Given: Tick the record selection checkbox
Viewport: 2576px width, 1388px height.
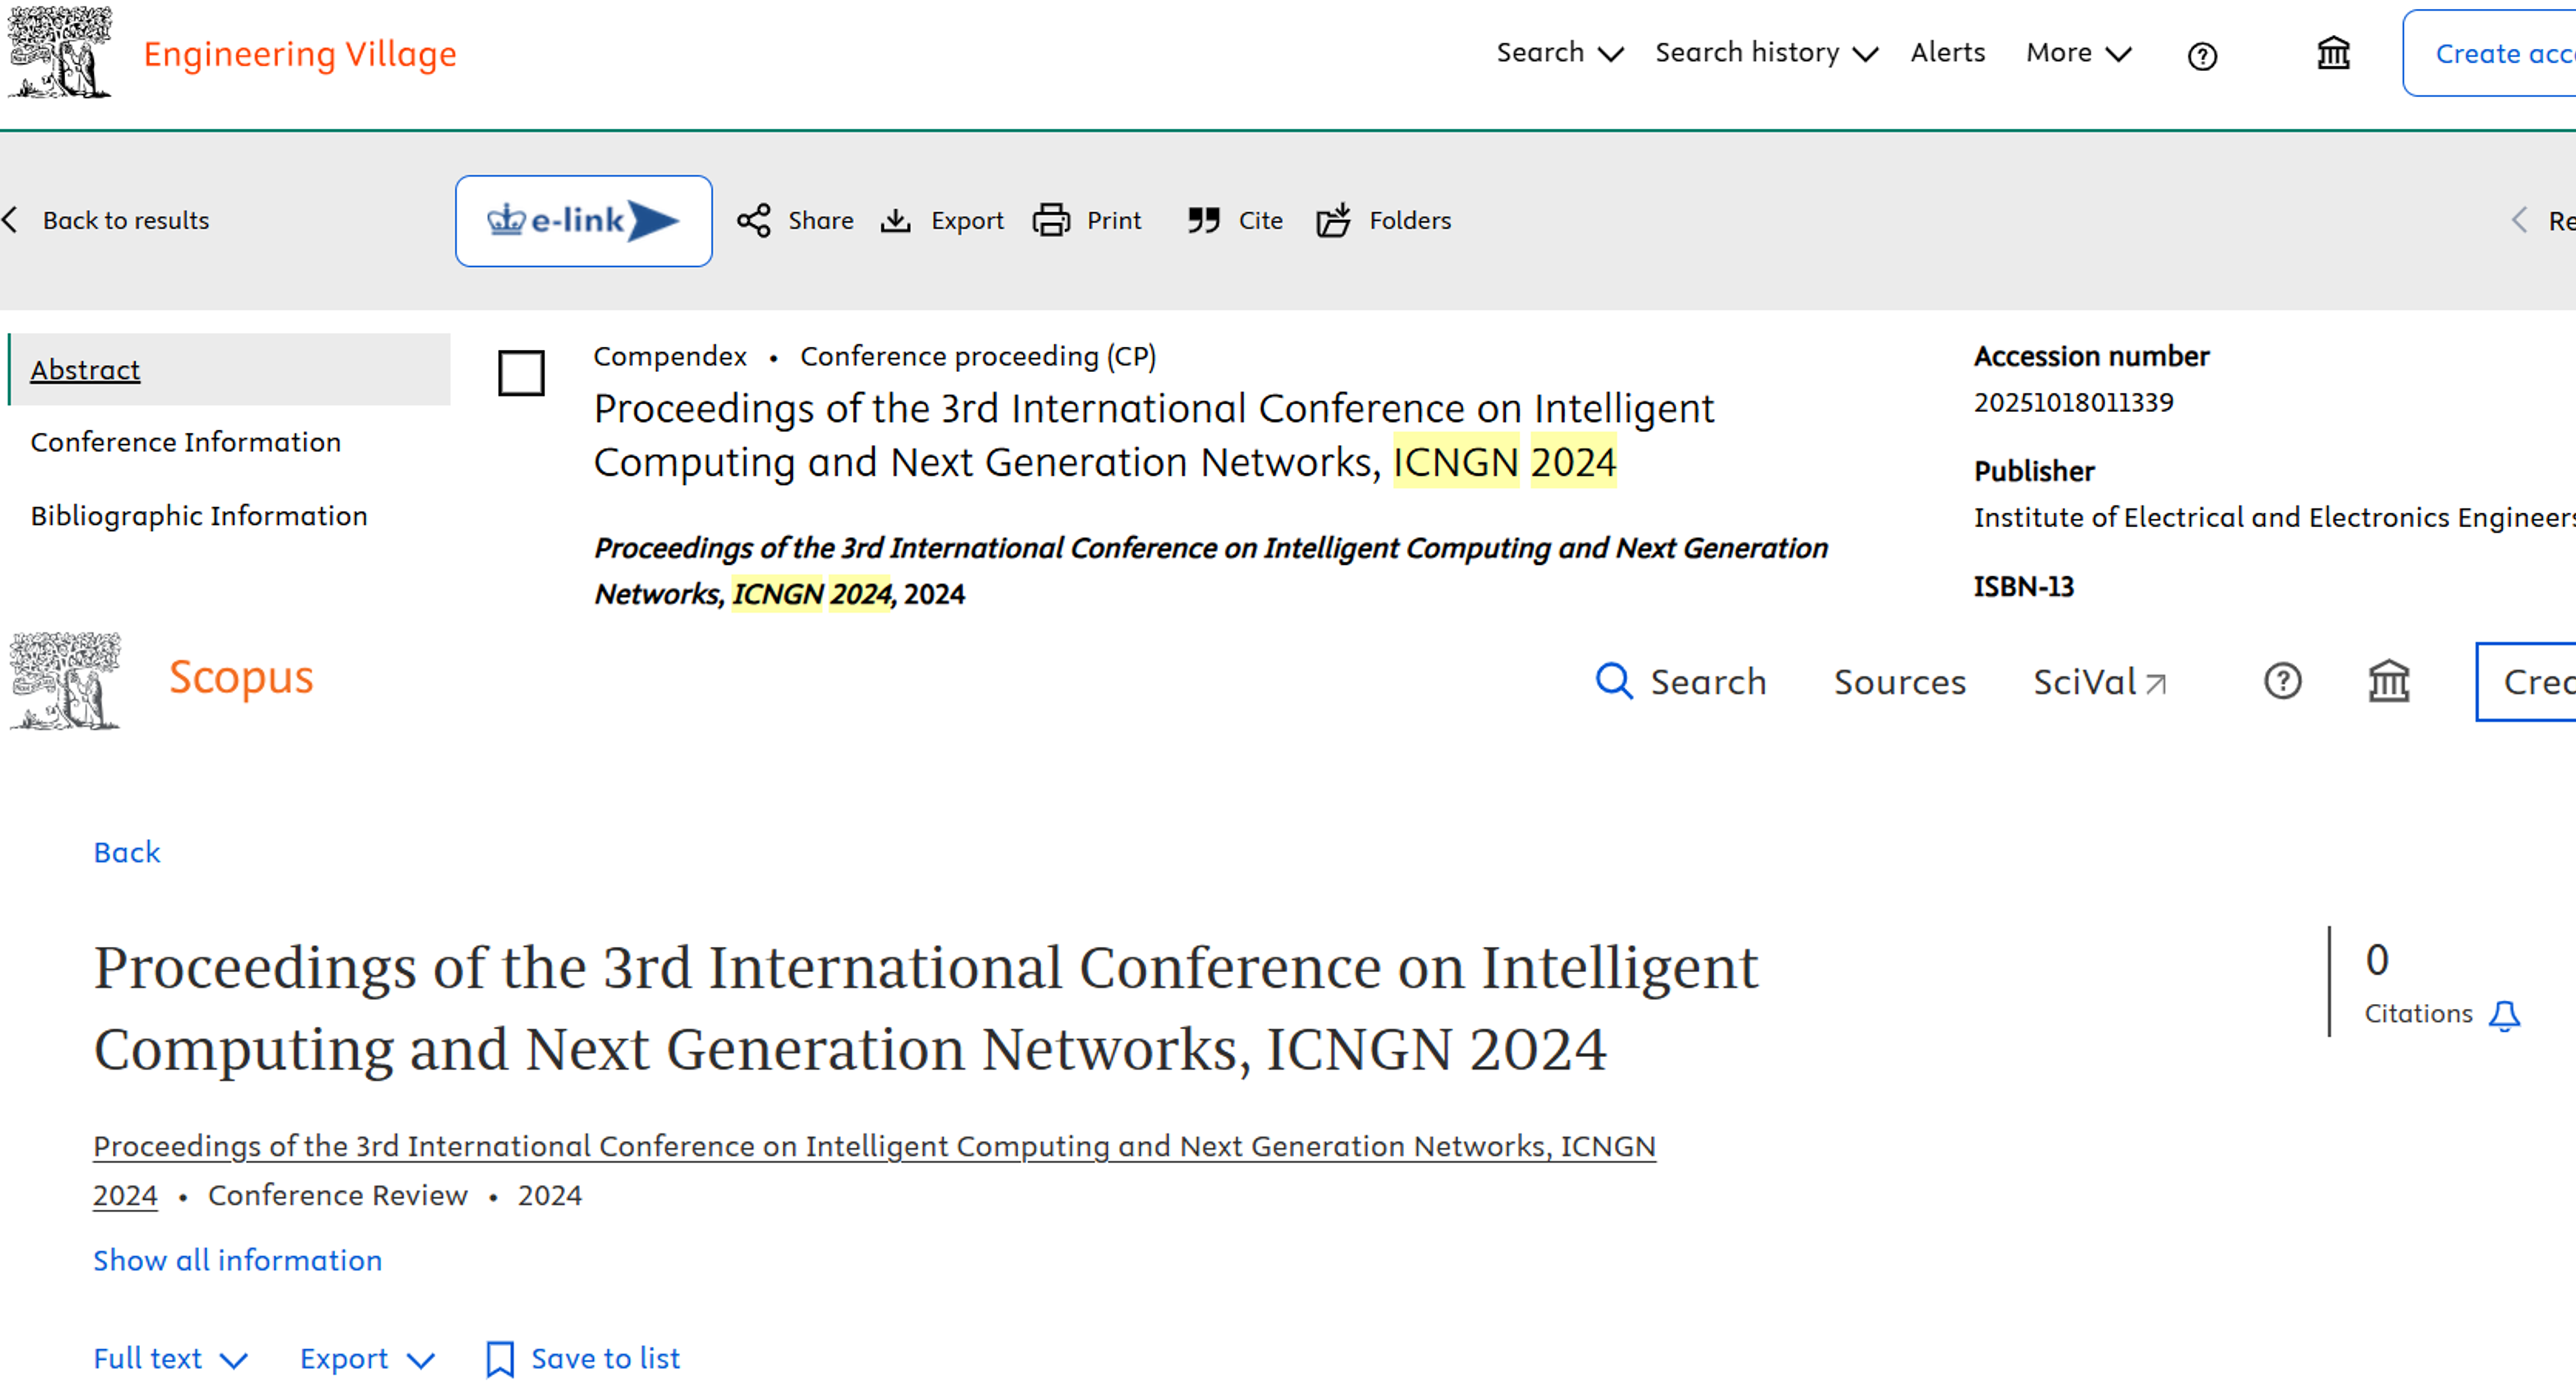Looking at the screenshot, I should pyautogui.click(x=521, y=373).
